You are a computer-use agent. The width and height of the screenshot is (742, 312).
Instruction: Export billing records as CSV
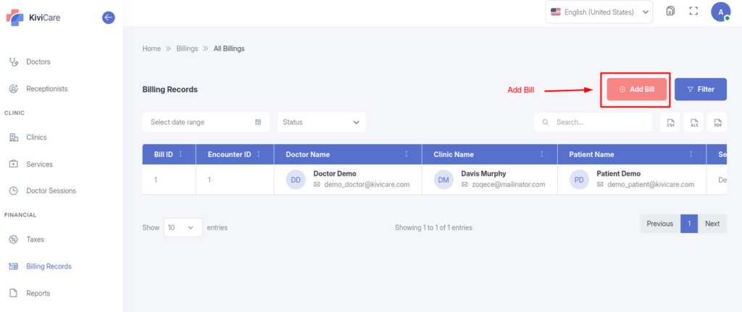pos(671,122)
